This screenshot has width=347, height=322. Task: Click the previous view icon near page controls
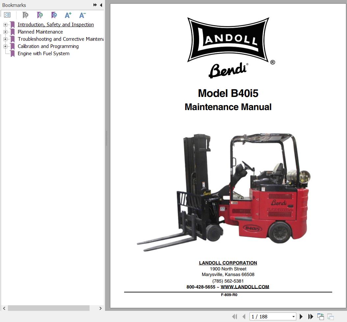click(x=320, y=316)
